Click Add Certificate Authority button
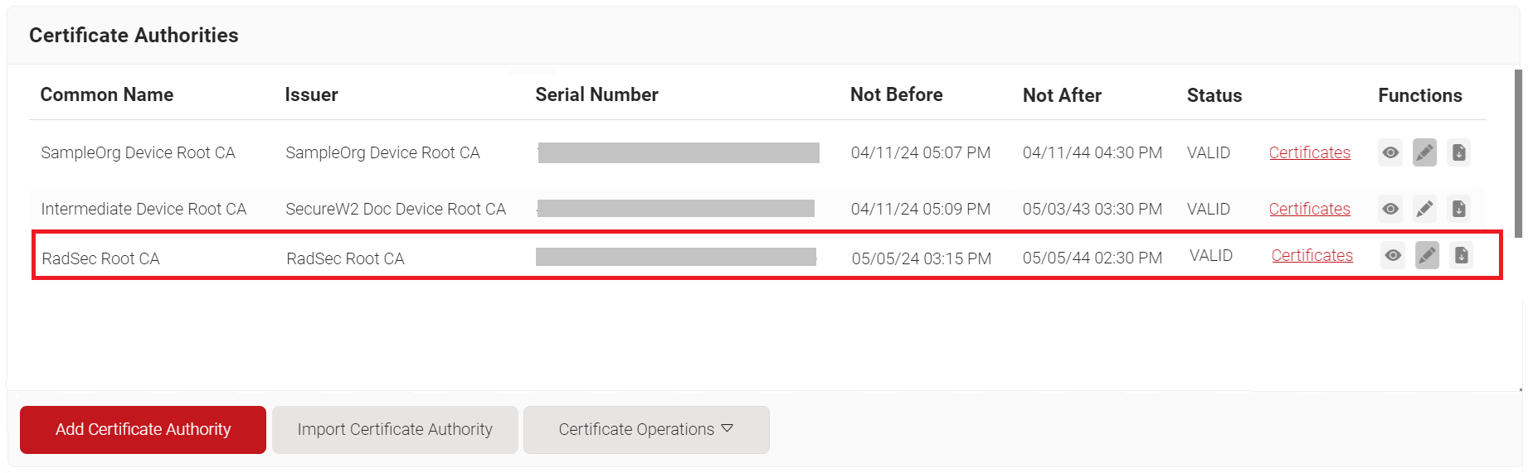This screenshot has height=473, width=1528. 143,429
